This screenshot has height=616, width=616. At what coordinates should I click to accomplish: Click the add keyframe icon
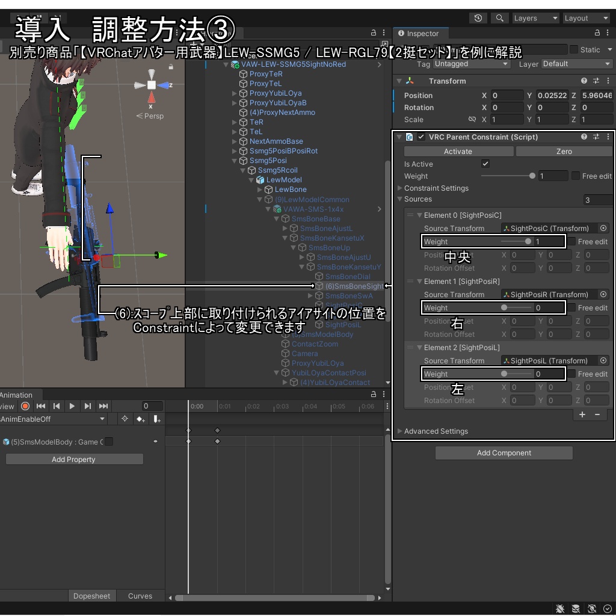click(x=141, y=419)
